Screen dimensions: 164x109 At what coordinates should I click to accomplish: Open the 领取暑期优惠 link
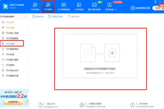143,8
